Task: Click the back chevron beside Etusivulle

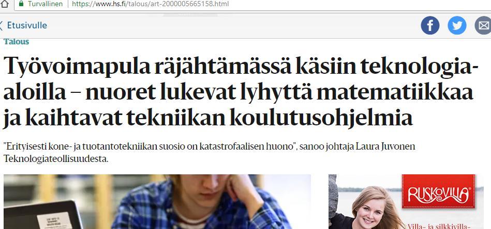Action: click(1, 25)
